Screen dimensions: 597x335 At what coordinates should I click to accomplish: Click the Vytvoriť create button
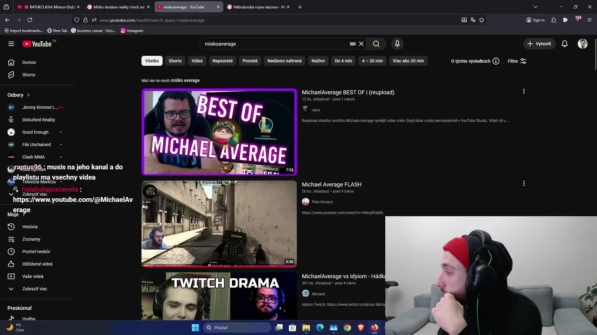tap(539, 44)
